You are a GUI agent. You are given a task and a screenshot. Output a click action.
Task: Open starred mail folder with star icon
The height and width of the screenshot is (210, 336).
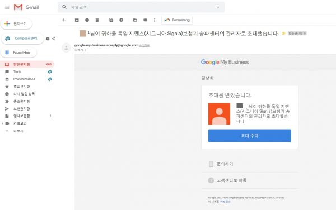coord(21,87)
